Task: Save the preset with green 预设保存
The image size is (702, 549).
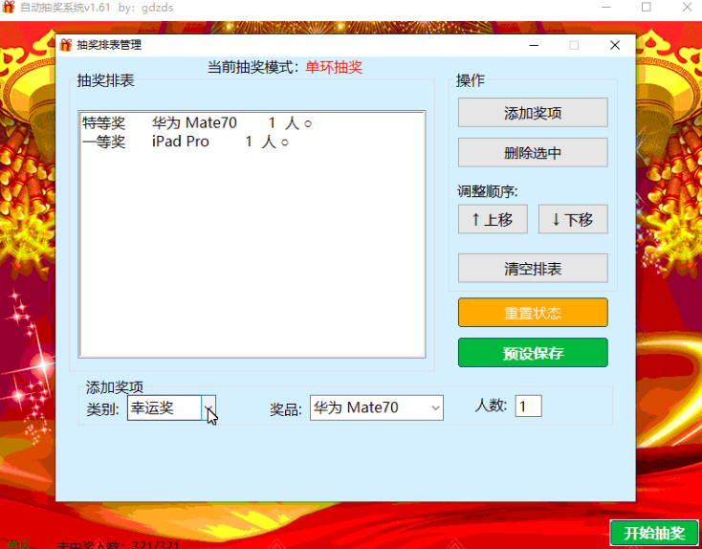Action: [533, 353]
